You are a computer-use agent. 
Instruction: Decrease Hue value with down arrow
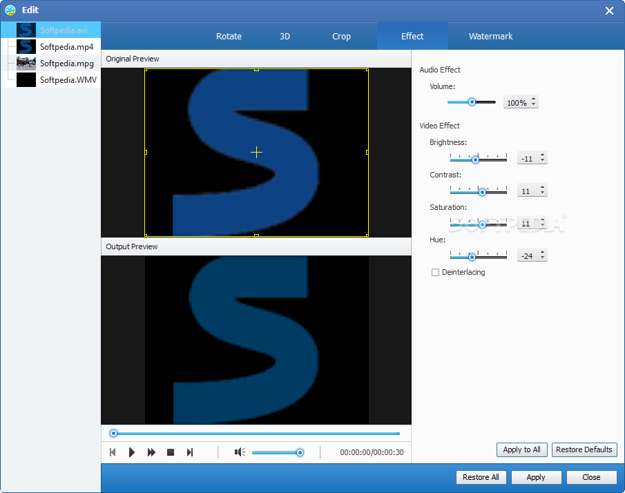tap(543, 258)
